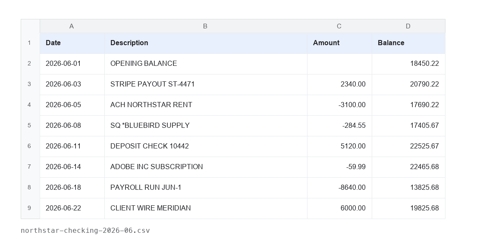Select the 2026-06-05 date cell
This screenshot has width=483, height=241.
(72, 105)
